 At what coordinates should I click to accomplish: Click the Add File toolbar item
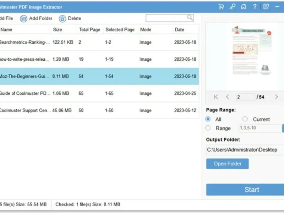coord(6,18)
